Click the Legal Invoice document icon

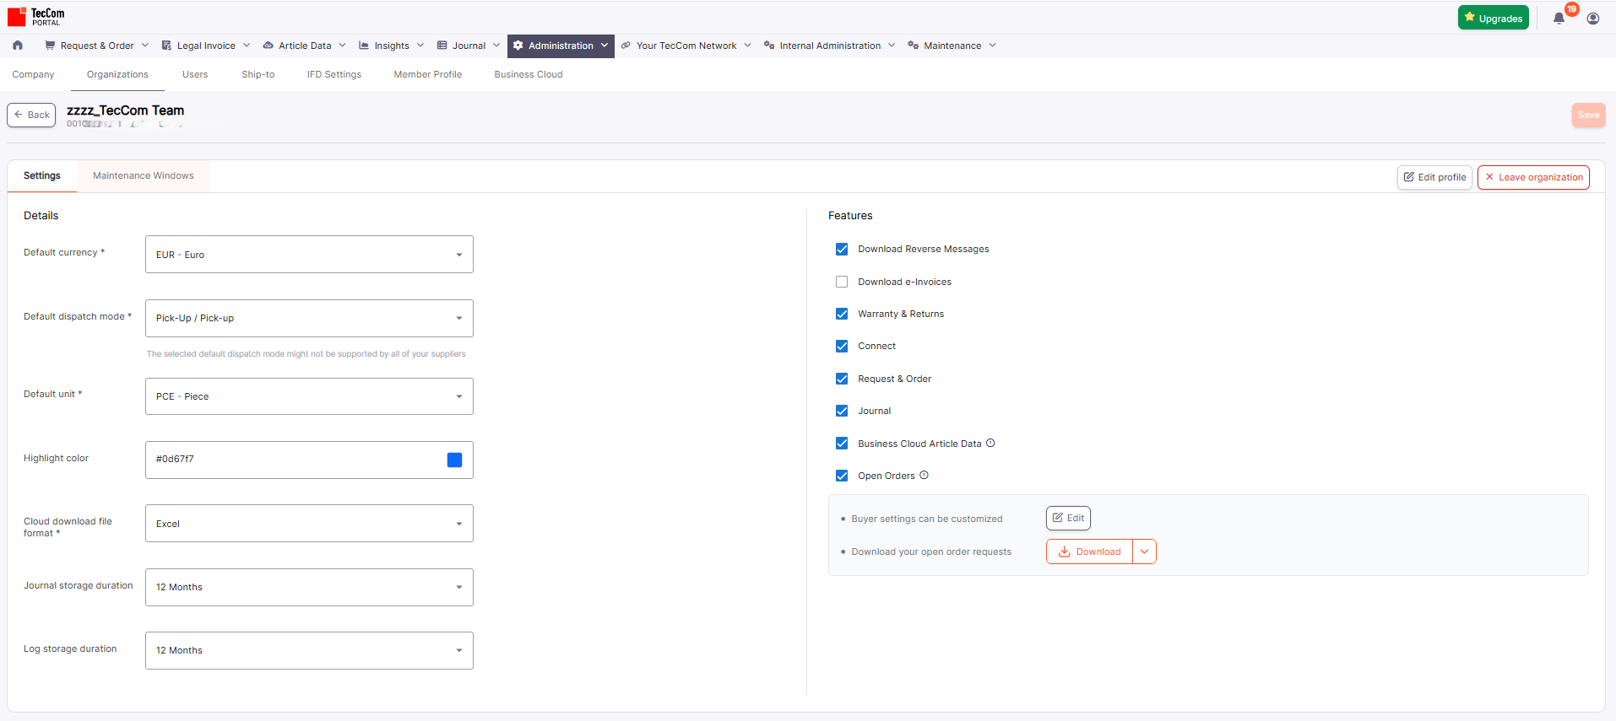[166, 46]
